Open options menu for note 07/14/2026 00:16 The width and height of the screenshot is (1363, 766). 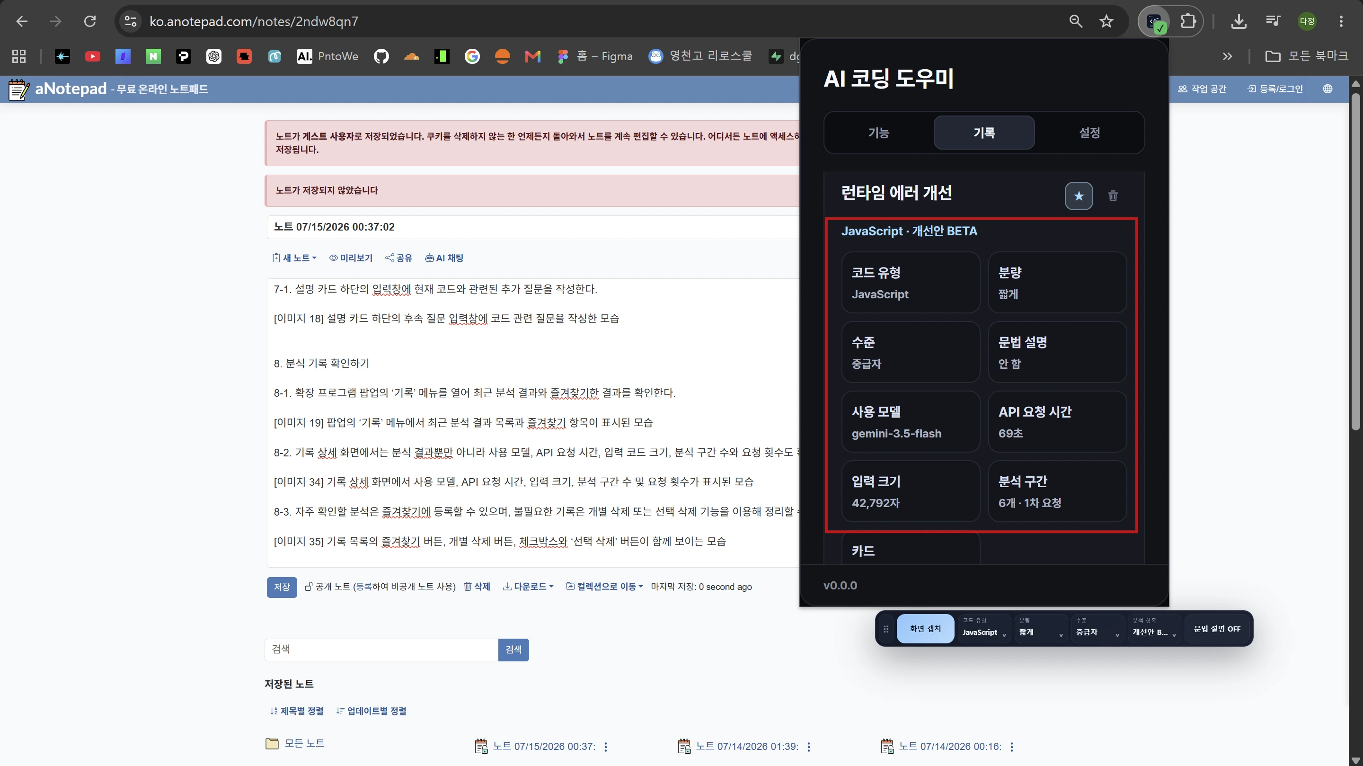click(1012, 747)
